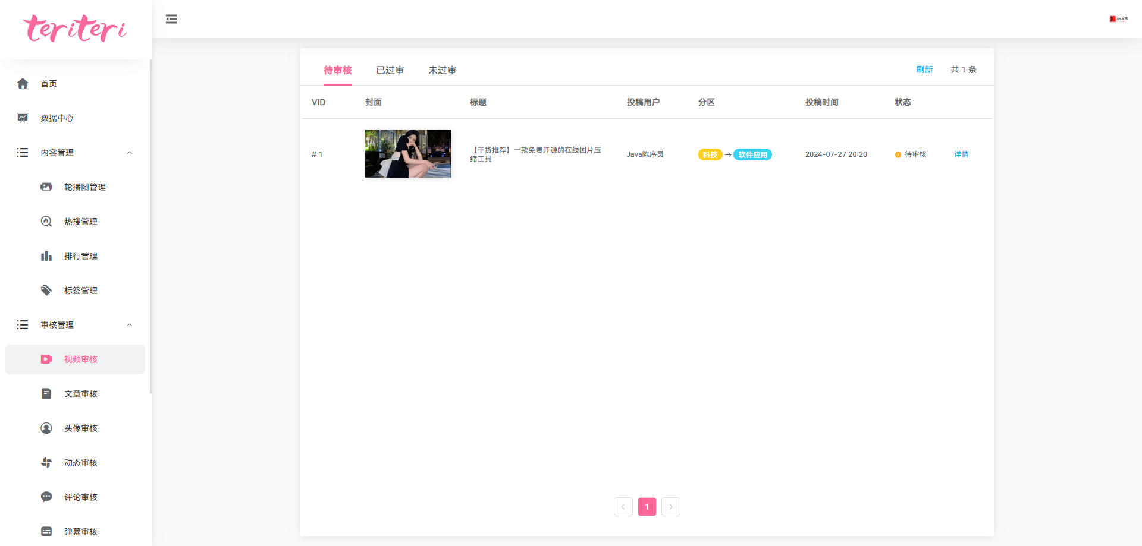The width and height of the screenshot is (1142, 546).
Task: Switch to the 未过审 tab
Action: tap(443, 70)
